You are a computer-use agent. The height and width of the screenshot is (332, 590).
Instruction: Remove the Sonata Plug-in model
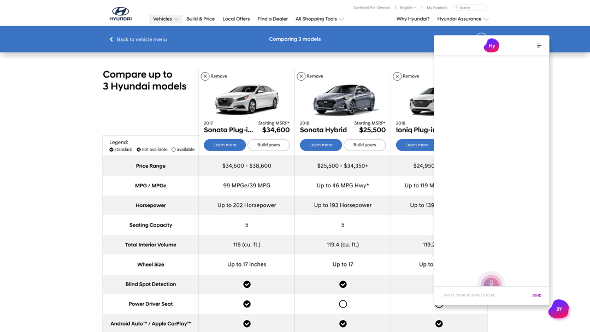point(214,76)
